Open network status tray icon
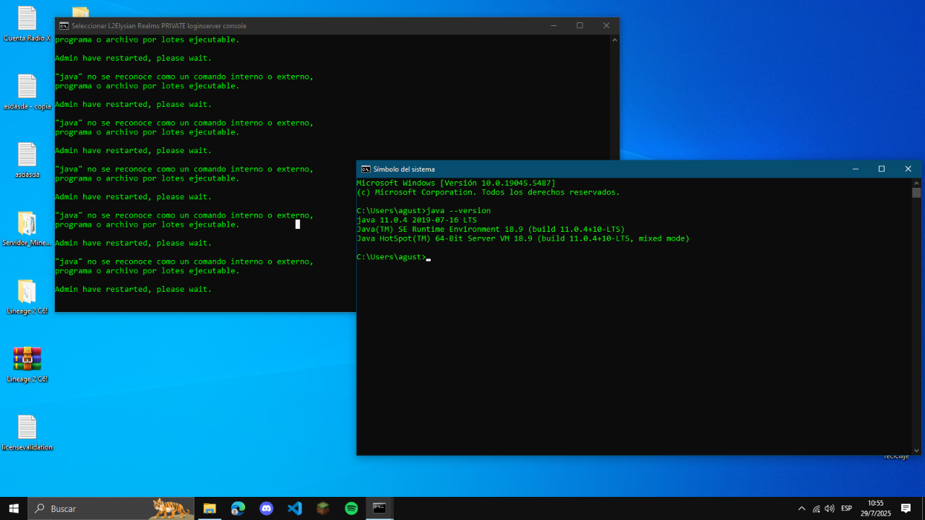The width and height of the screenshot is (925, 520). click(816, 508)
